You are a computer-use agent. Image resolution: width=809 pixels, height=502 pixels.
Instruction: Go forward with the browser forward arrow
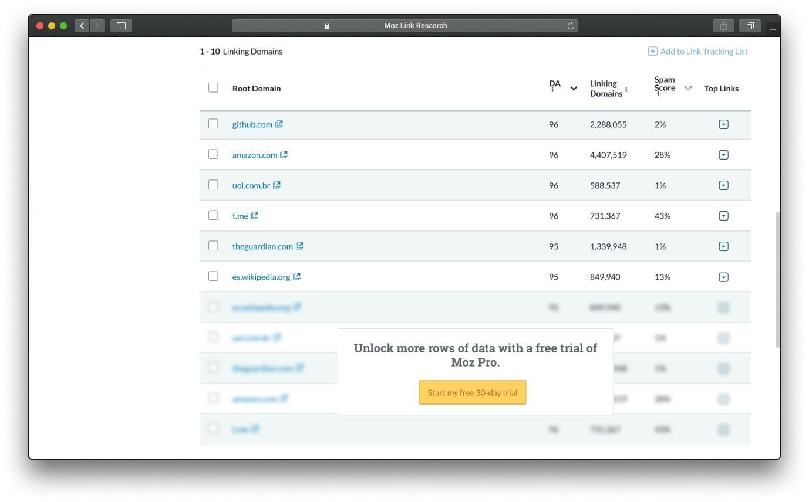coord(97,26)
